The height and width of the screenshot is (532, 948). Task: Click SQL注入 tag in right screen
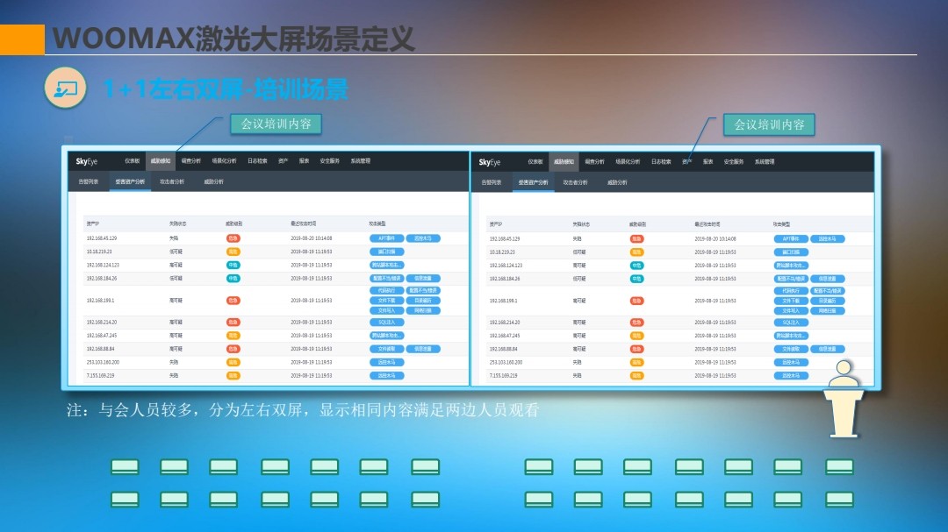(x=791, y=323)
